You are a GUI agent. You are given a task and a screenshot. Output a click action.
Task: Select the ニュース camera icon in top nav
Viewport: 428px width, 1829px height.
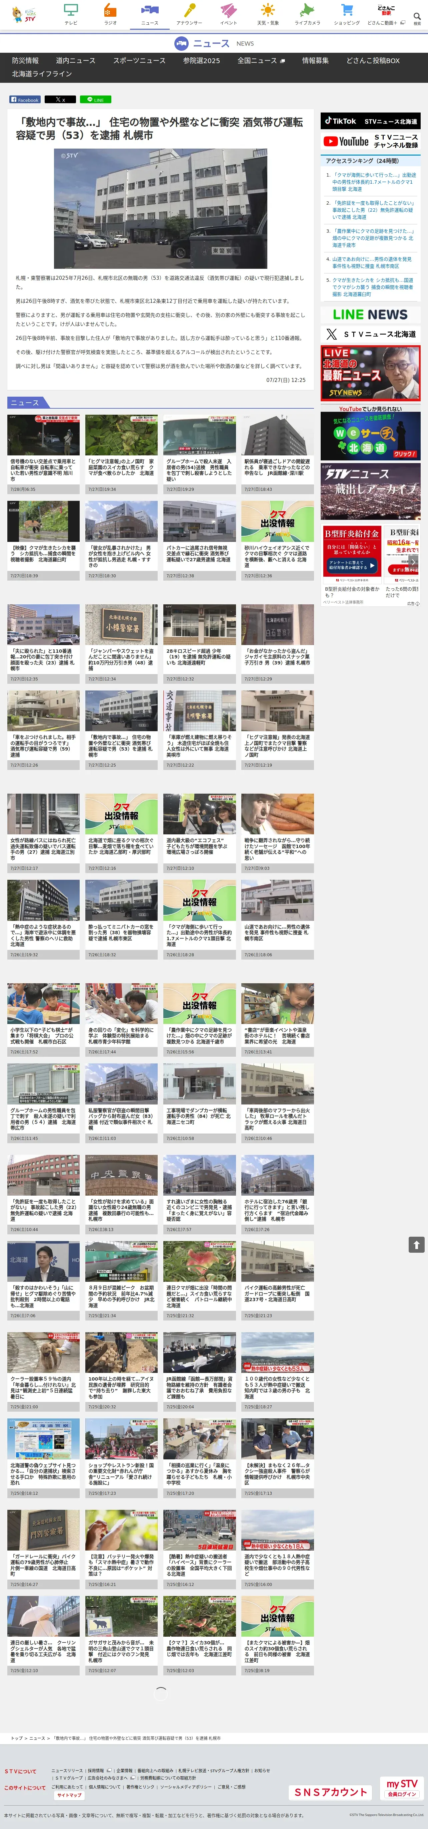click(150, 14)
